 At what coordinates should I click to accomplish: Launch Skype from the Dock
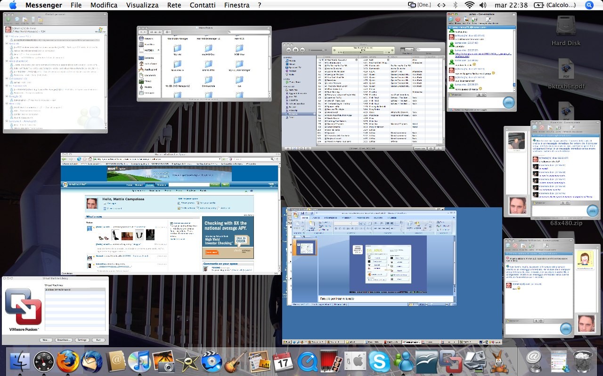point(379,361)
